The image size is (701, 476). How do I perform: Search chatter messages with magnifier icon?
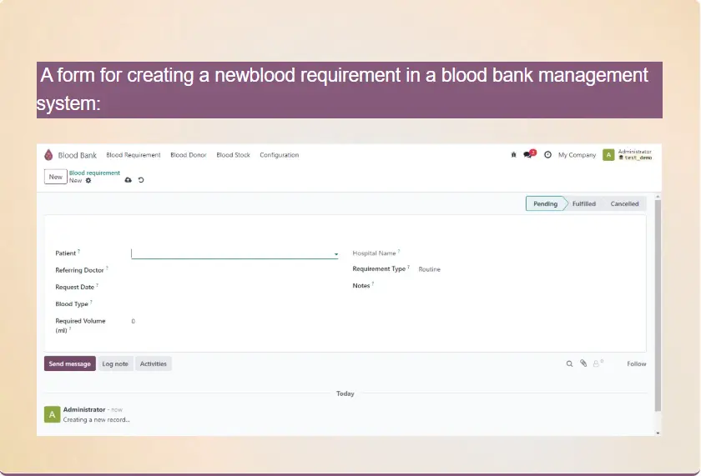[570, 363]
